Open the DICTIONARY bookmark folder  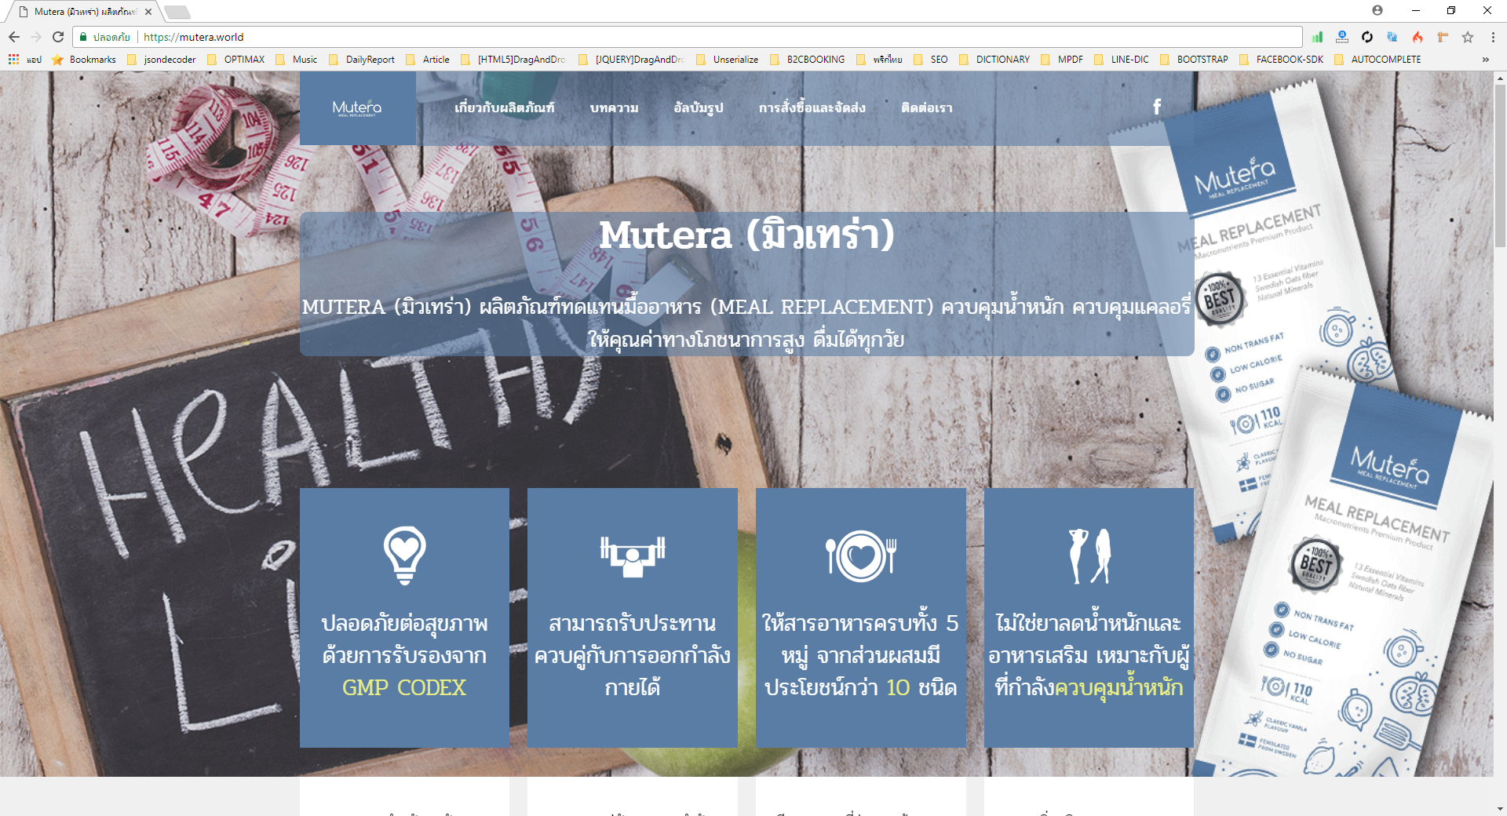coord(994,59)
